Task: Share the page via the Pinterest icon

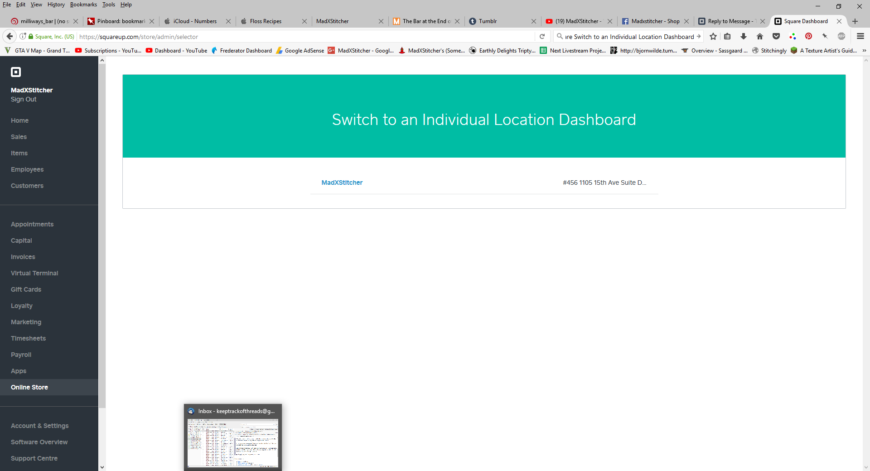Action: [x=809, y=37]
